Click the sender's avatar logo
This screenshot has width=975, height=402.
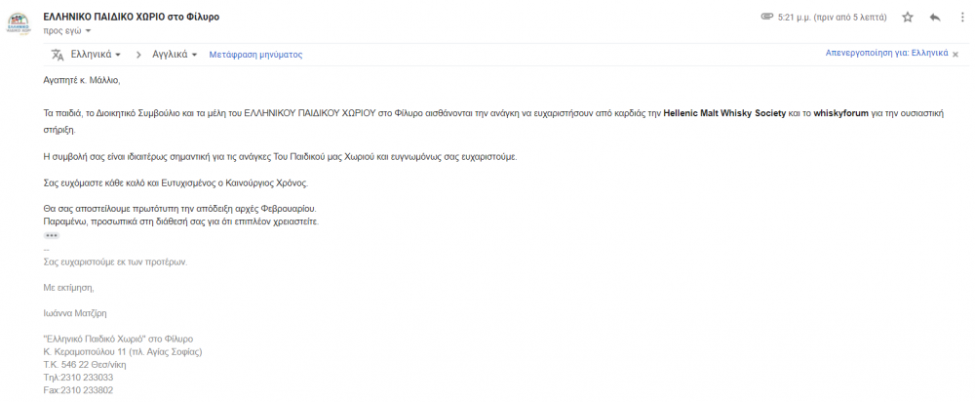18,23
